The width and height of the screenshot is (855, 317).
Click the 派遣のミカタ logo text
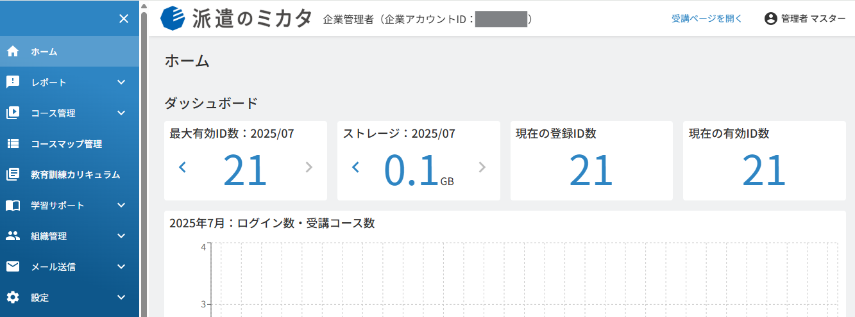pyautogui.click(x=251, y=19)
